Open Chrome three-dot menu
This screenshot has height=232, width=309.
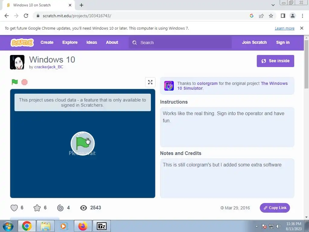[x=302, y=16]
